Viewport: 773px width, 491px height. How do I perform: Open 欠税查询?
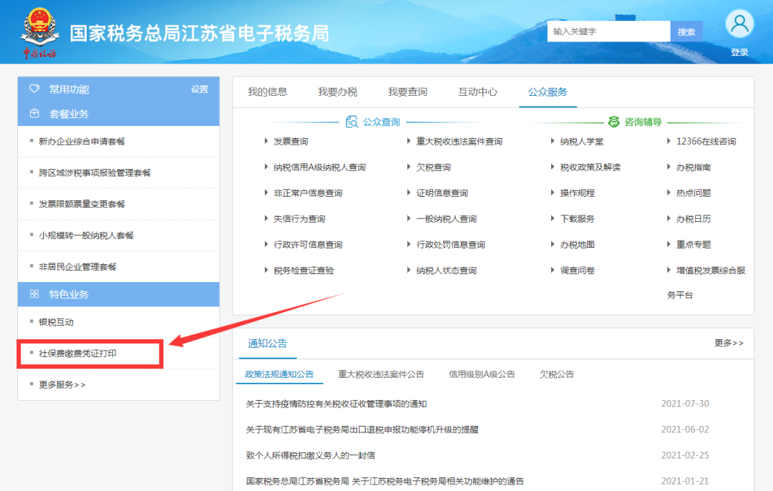point(433,167)
